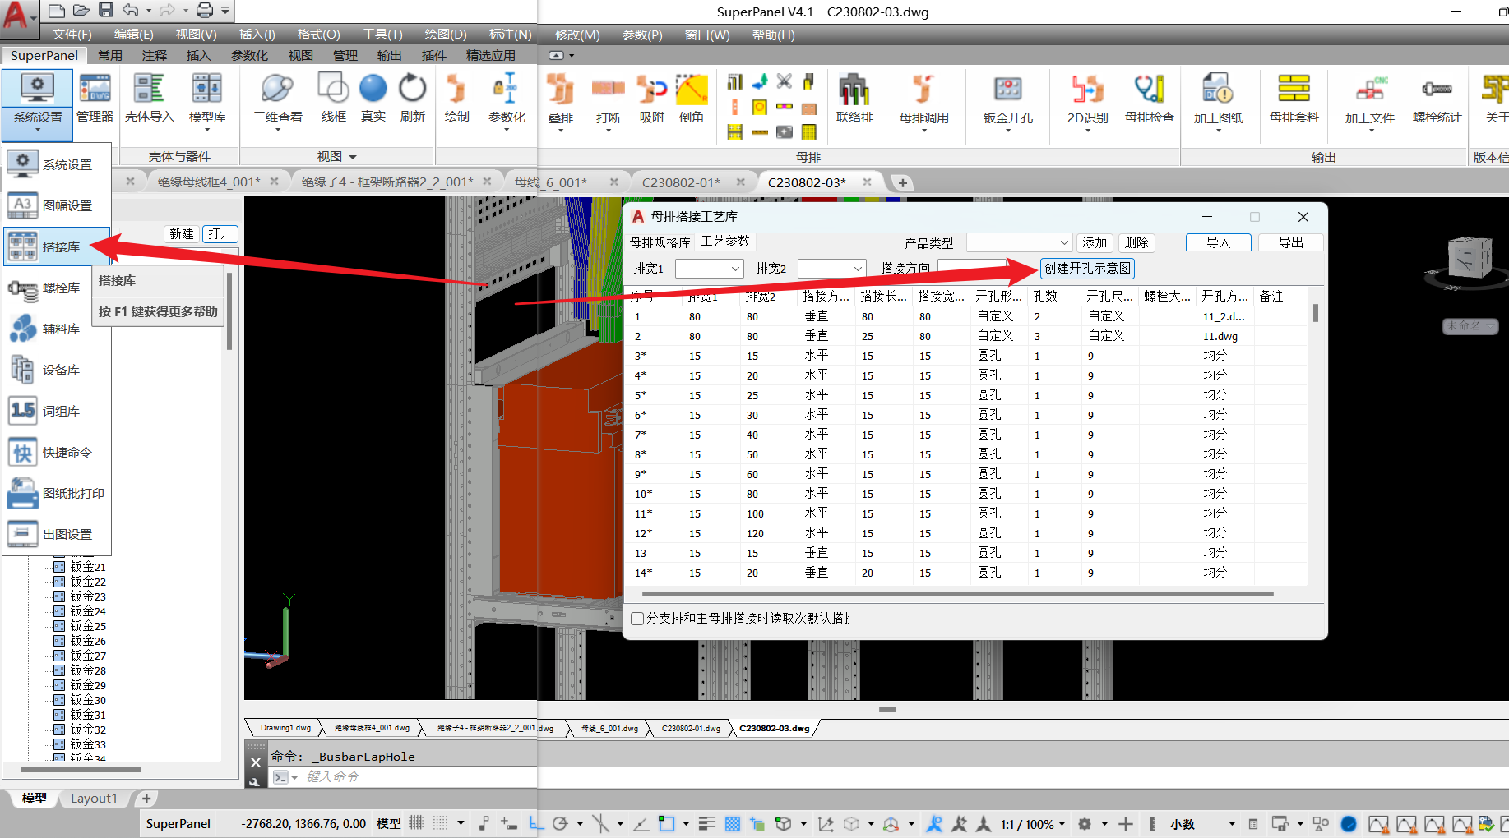Open the 管理器 tool
Screen dimensions: 1509x838
[x=95, y=99]
